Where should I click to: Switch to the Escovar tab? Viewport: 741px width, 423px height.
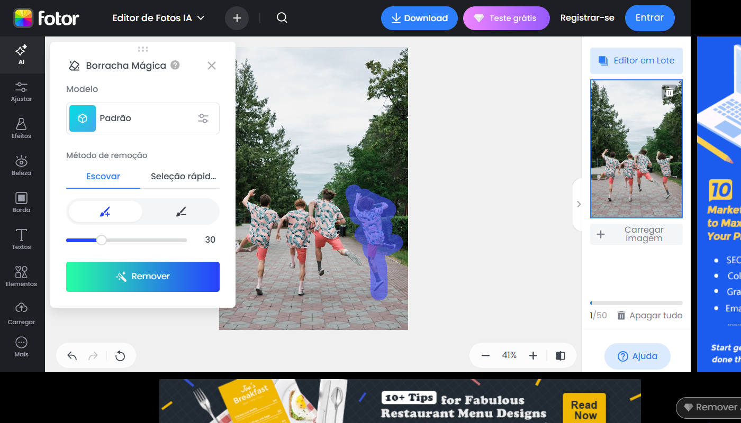pos(103,177)
